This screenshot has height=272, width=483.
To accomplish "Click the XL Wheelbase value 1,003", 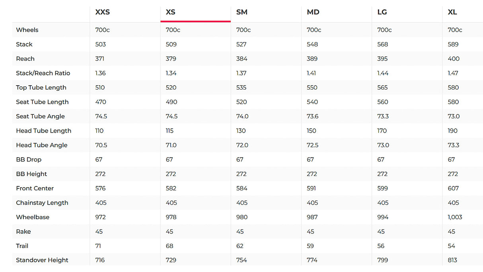I will [x=455, y=217].
